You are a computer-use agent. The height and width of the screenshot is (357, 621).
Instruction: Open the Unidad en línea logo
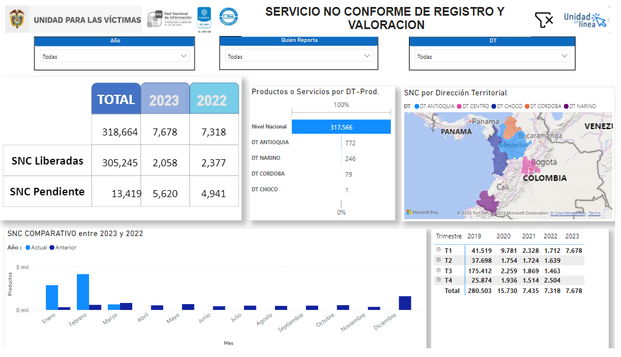585,20
